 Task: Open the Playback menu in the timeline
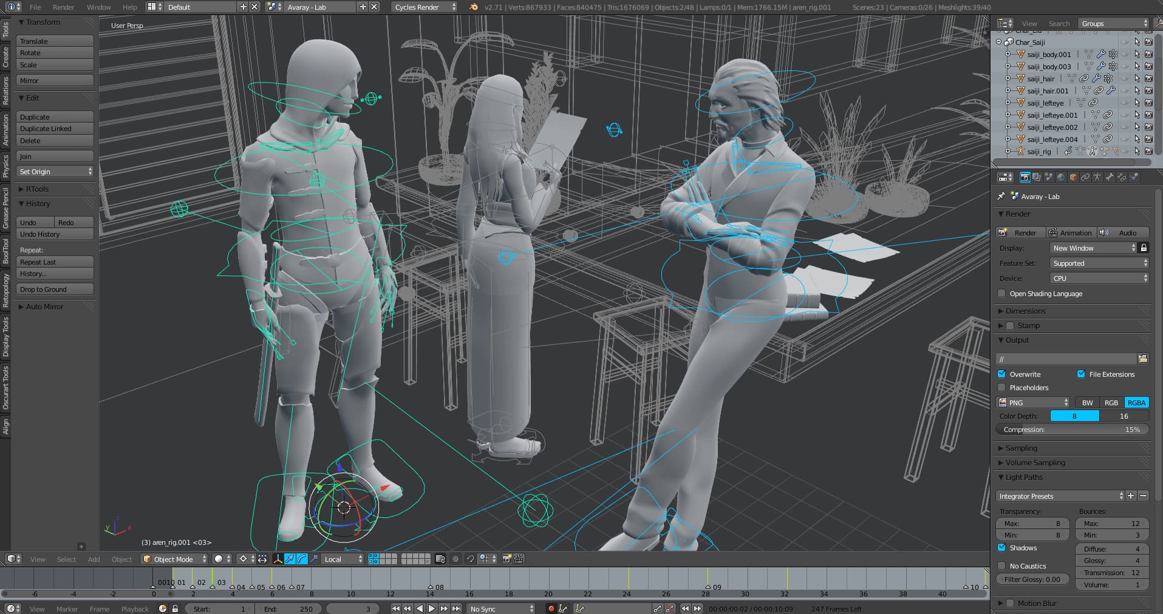[x=134, y=609]
